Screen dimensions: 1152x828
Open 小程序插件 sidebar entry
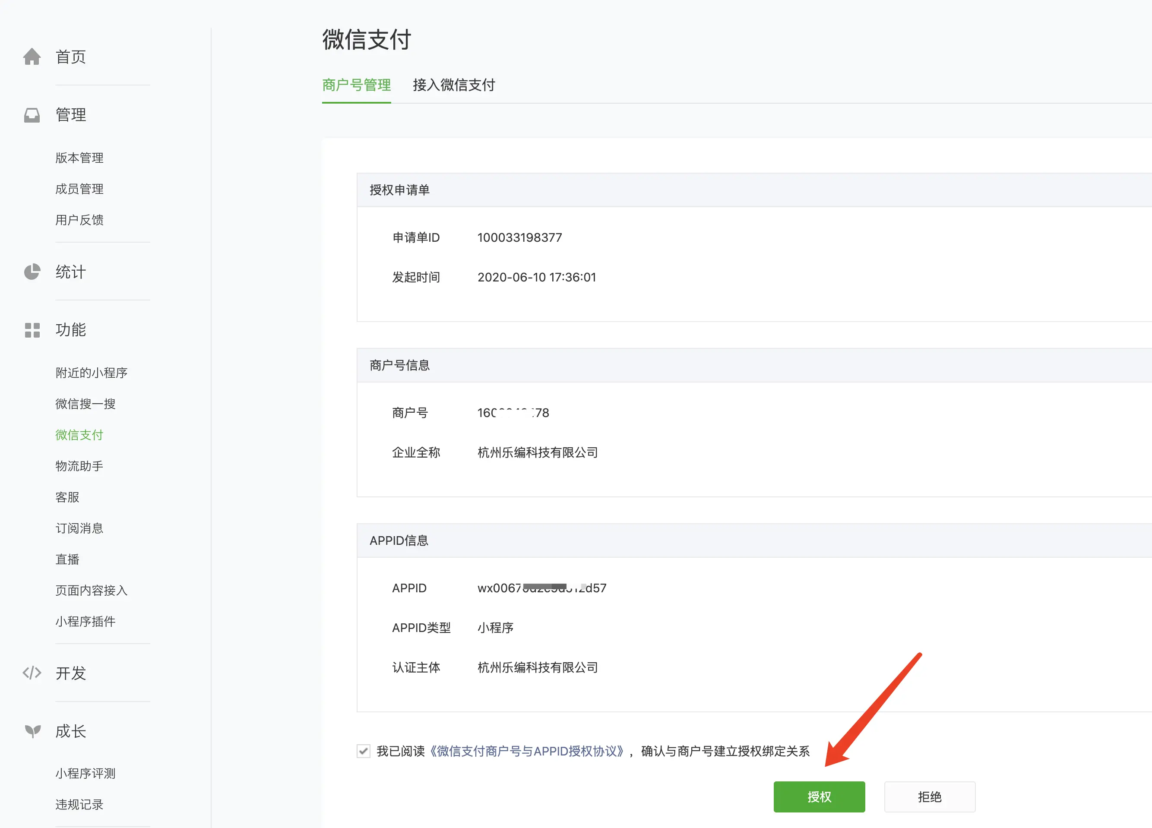coord(85,621)
